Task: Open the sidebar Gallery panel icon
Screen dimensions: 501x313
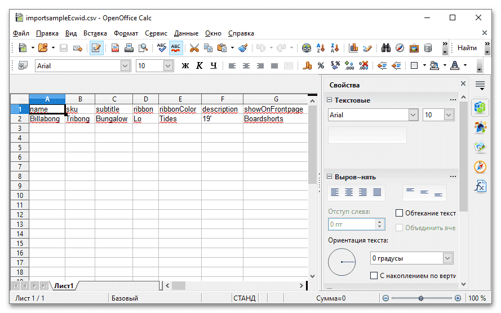Action: tap(480, 147)
